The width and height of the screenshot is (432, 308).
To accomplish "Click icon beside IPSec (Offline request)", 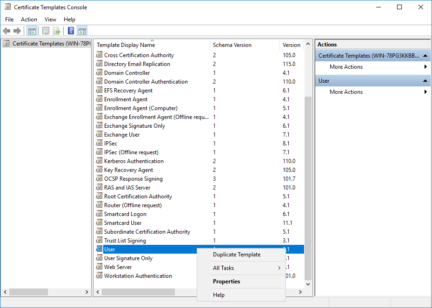I will 99,152.
